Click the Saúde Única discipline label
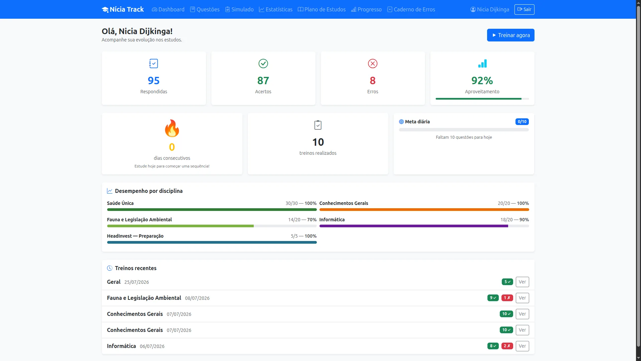Screen dimensions: 641x361 (x=120, y=203)
